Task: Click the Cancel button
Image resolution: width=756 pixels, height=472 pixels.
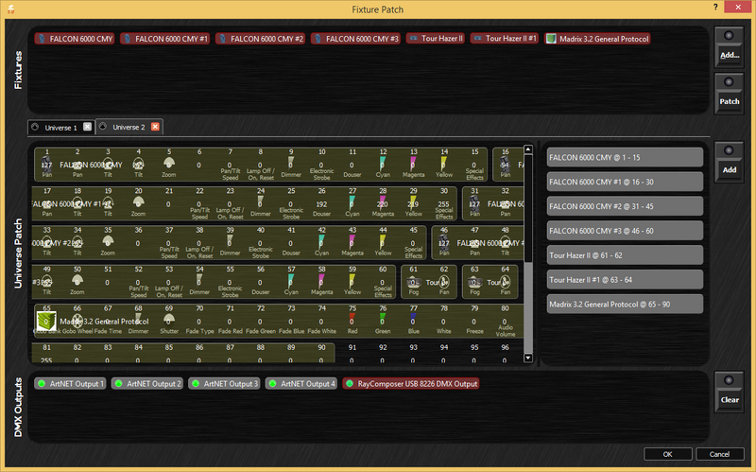Action: pos(719,454)
